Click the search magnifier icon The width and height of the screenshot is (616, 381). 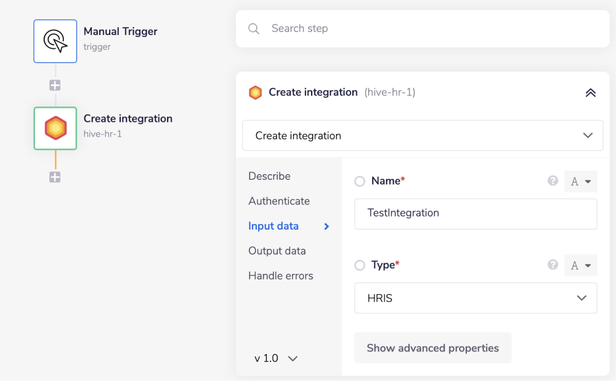coord(254,29)
